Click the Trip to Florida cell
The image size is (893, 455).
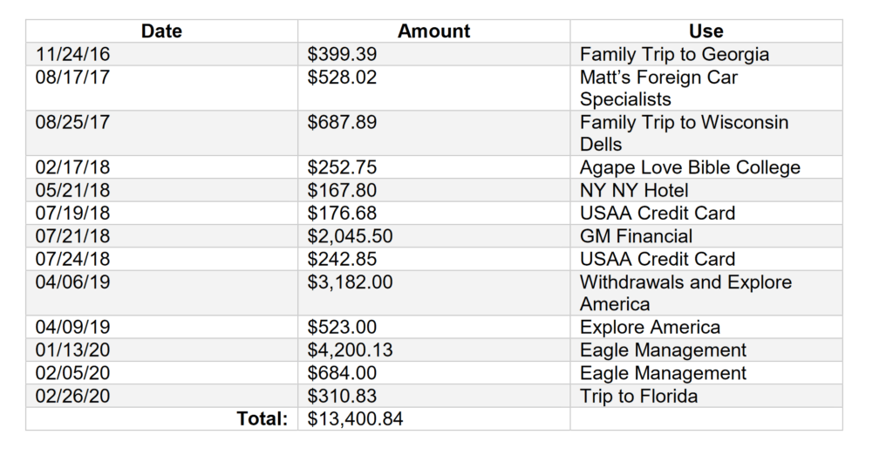706,396
